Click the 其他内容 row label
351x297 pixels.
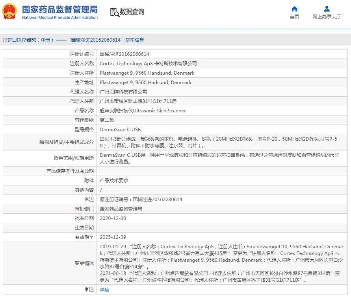84,190
